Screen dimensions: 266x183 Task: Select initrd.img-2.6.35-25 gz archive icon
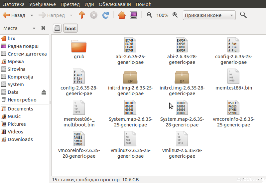click(130, 77)
